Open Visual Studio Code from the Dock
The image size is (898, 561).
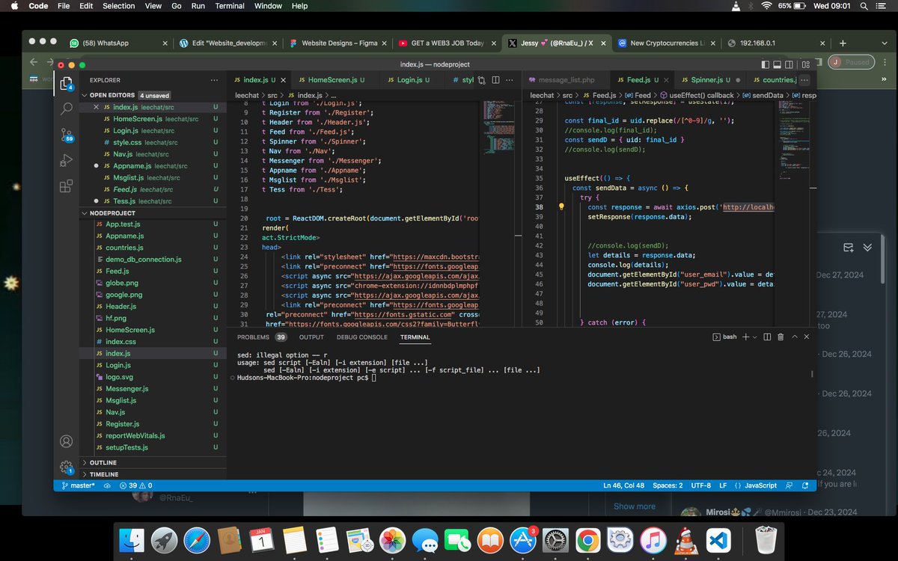pos(718,539)
